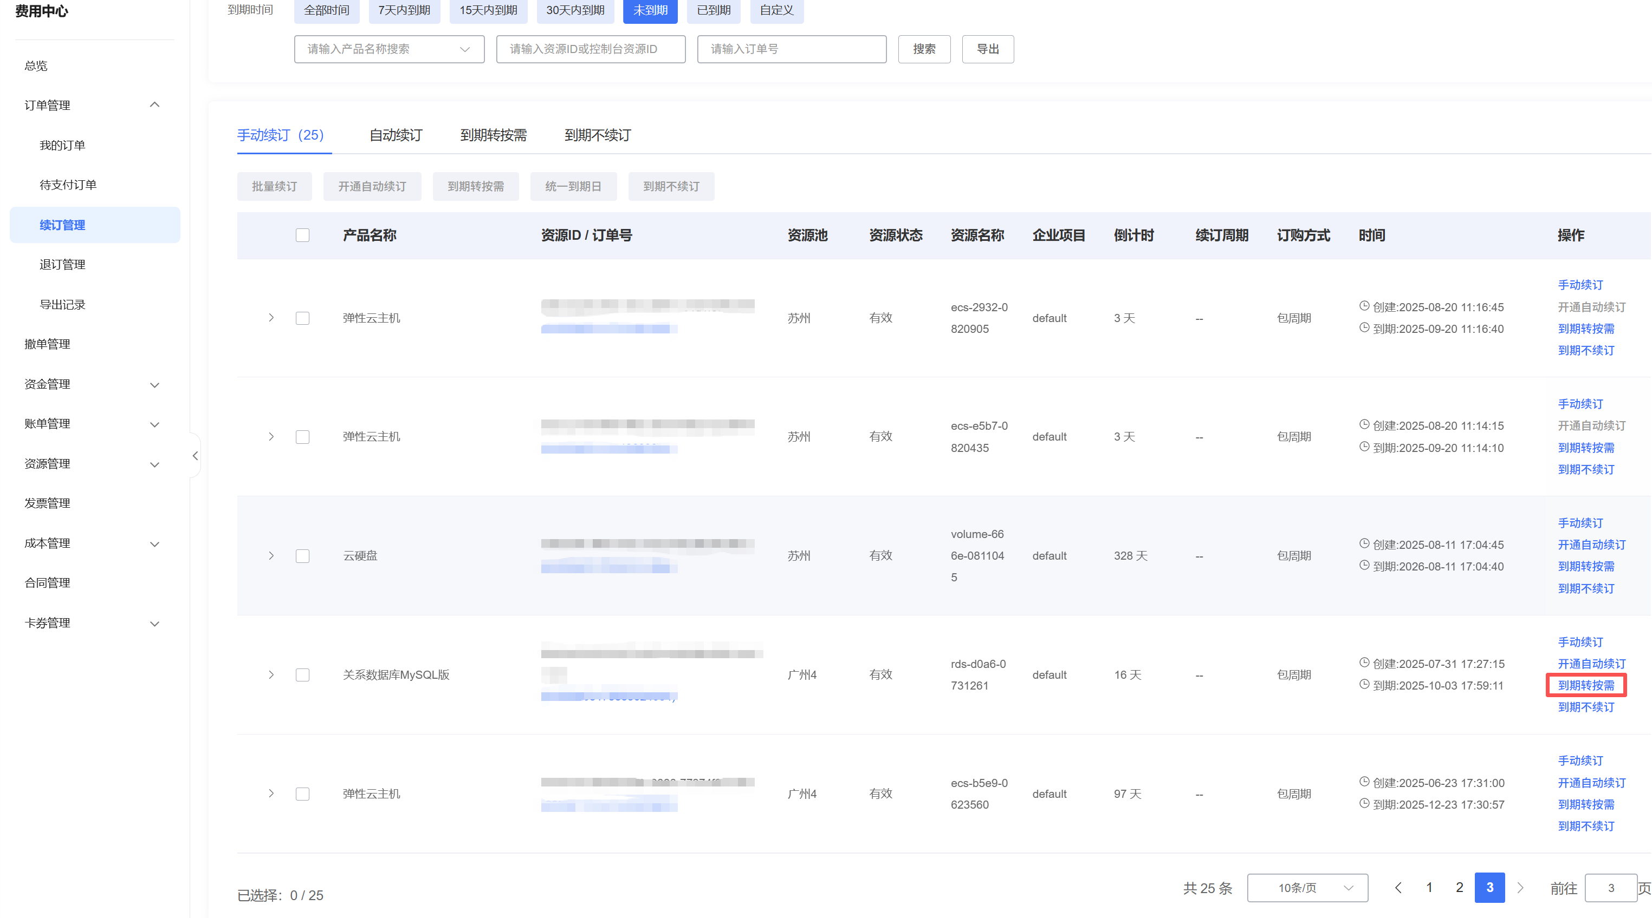Filter by 已到期
The width and height of the screenshot is (1652, 918).
[714, 10]
